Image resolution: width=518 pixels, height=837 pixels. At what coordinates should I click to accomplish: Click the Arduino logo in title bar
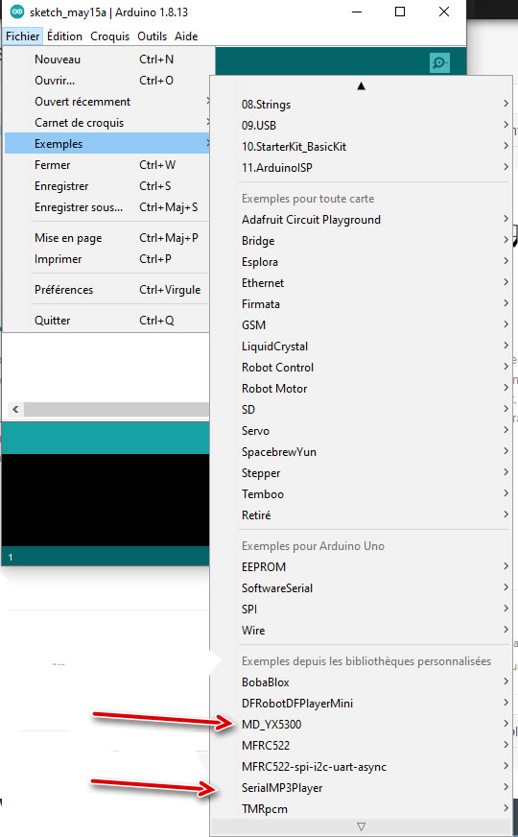coord(17,12)
